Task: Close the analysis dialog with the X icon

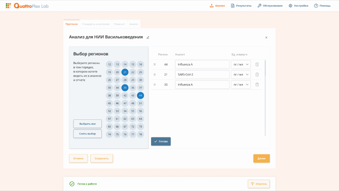Action: [x=266, y=37]
